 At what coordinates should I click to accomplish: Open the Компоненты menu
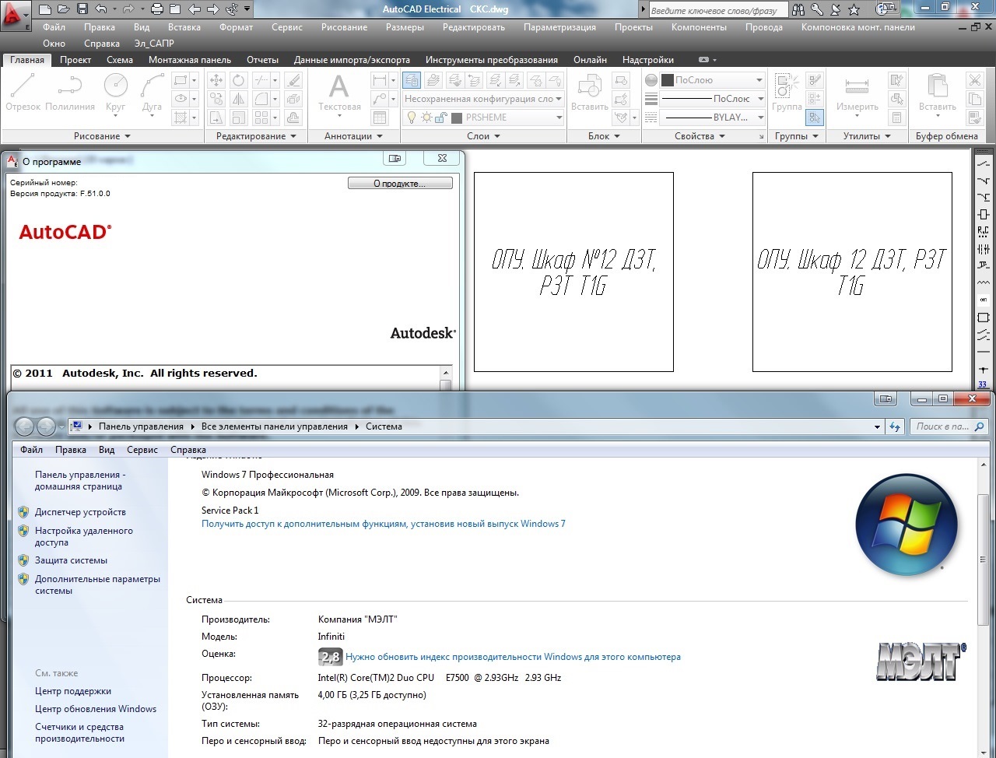699,27
